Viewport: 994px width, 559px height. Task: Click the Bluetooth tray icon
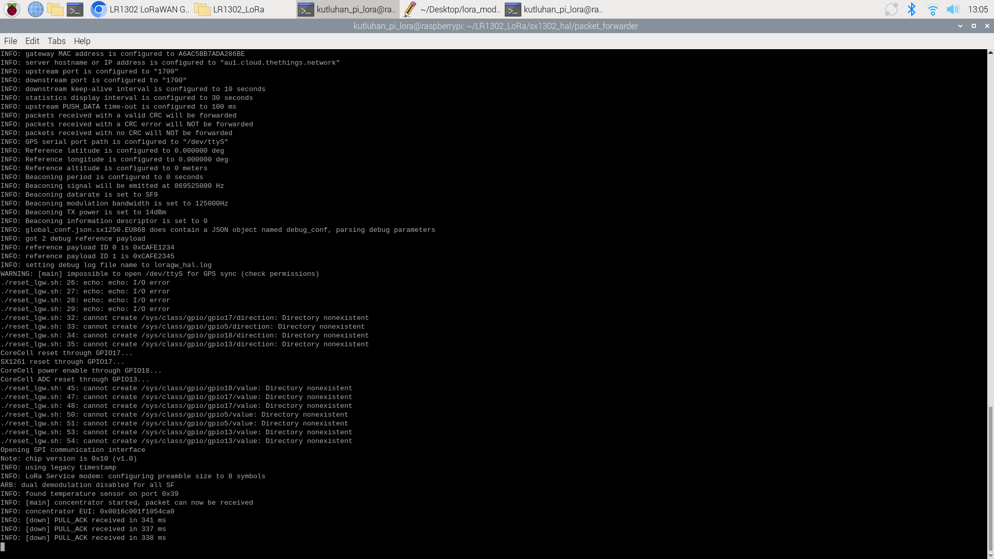click(912, 9)
